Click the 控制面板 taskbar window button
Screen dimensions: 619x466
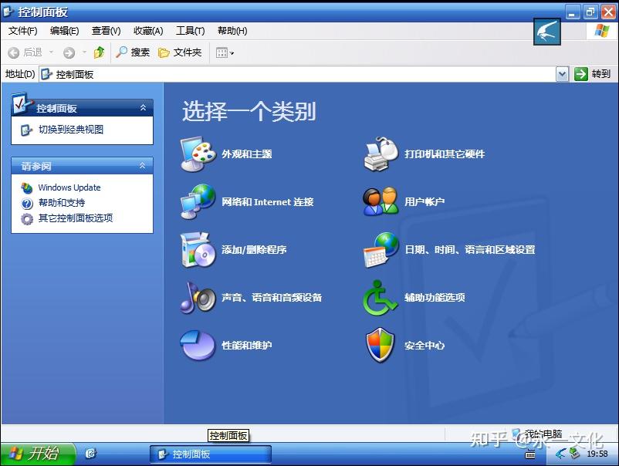(211, 454)
